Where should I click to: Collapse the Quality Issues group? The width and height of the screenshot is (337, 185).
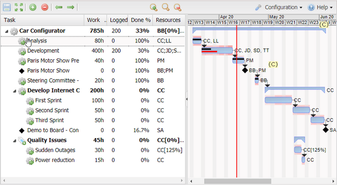pos(14,141)
